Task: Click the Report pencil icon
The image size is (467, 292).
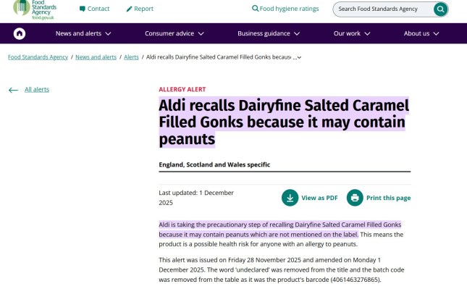Action: click(x=129, y=9)
